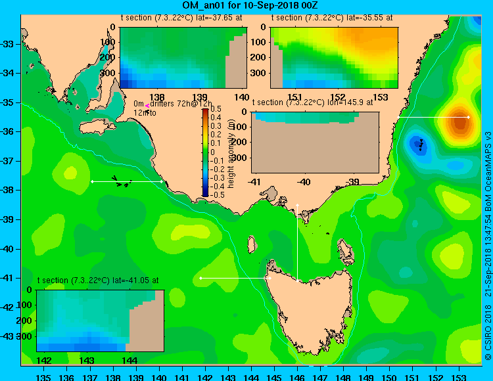Select the 't section lat=-37.65' heading
The height and width of the screenshot is (381, 493).
coord(181,18)
